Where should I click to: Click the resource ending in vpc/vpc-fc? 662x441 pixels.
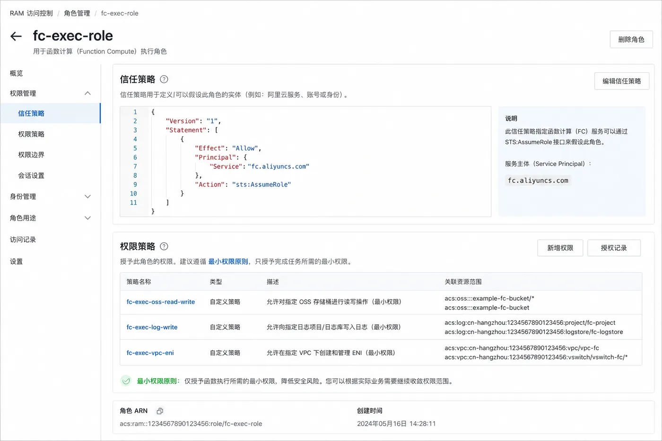coord(522,348)
